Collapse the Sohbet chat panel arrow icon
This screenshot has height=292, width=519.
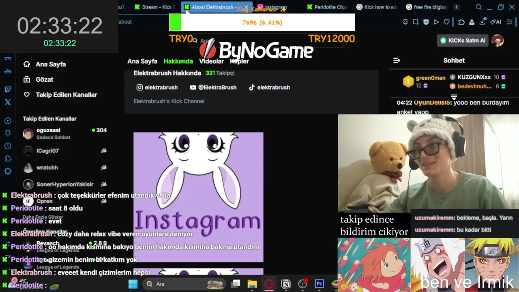397,60
